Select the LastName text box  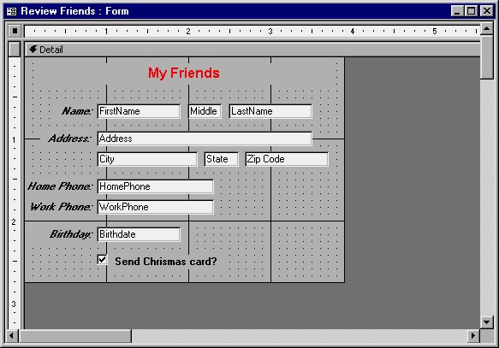[x=270, y=111]
